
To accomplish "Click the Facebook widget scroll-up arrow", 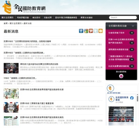I will 138,95.
